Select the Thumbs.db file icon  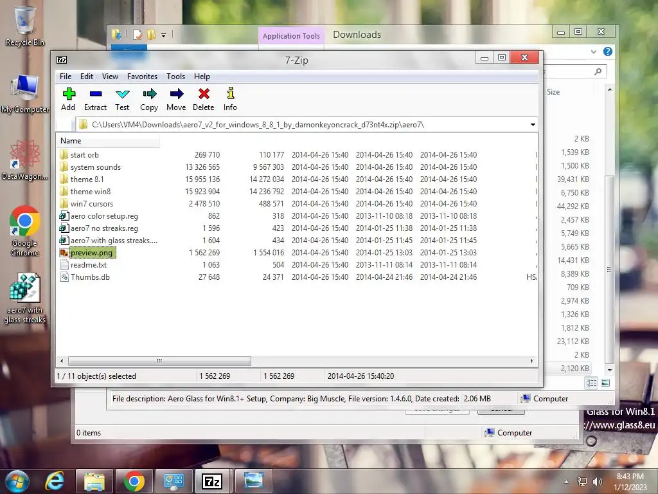[64, 277]
